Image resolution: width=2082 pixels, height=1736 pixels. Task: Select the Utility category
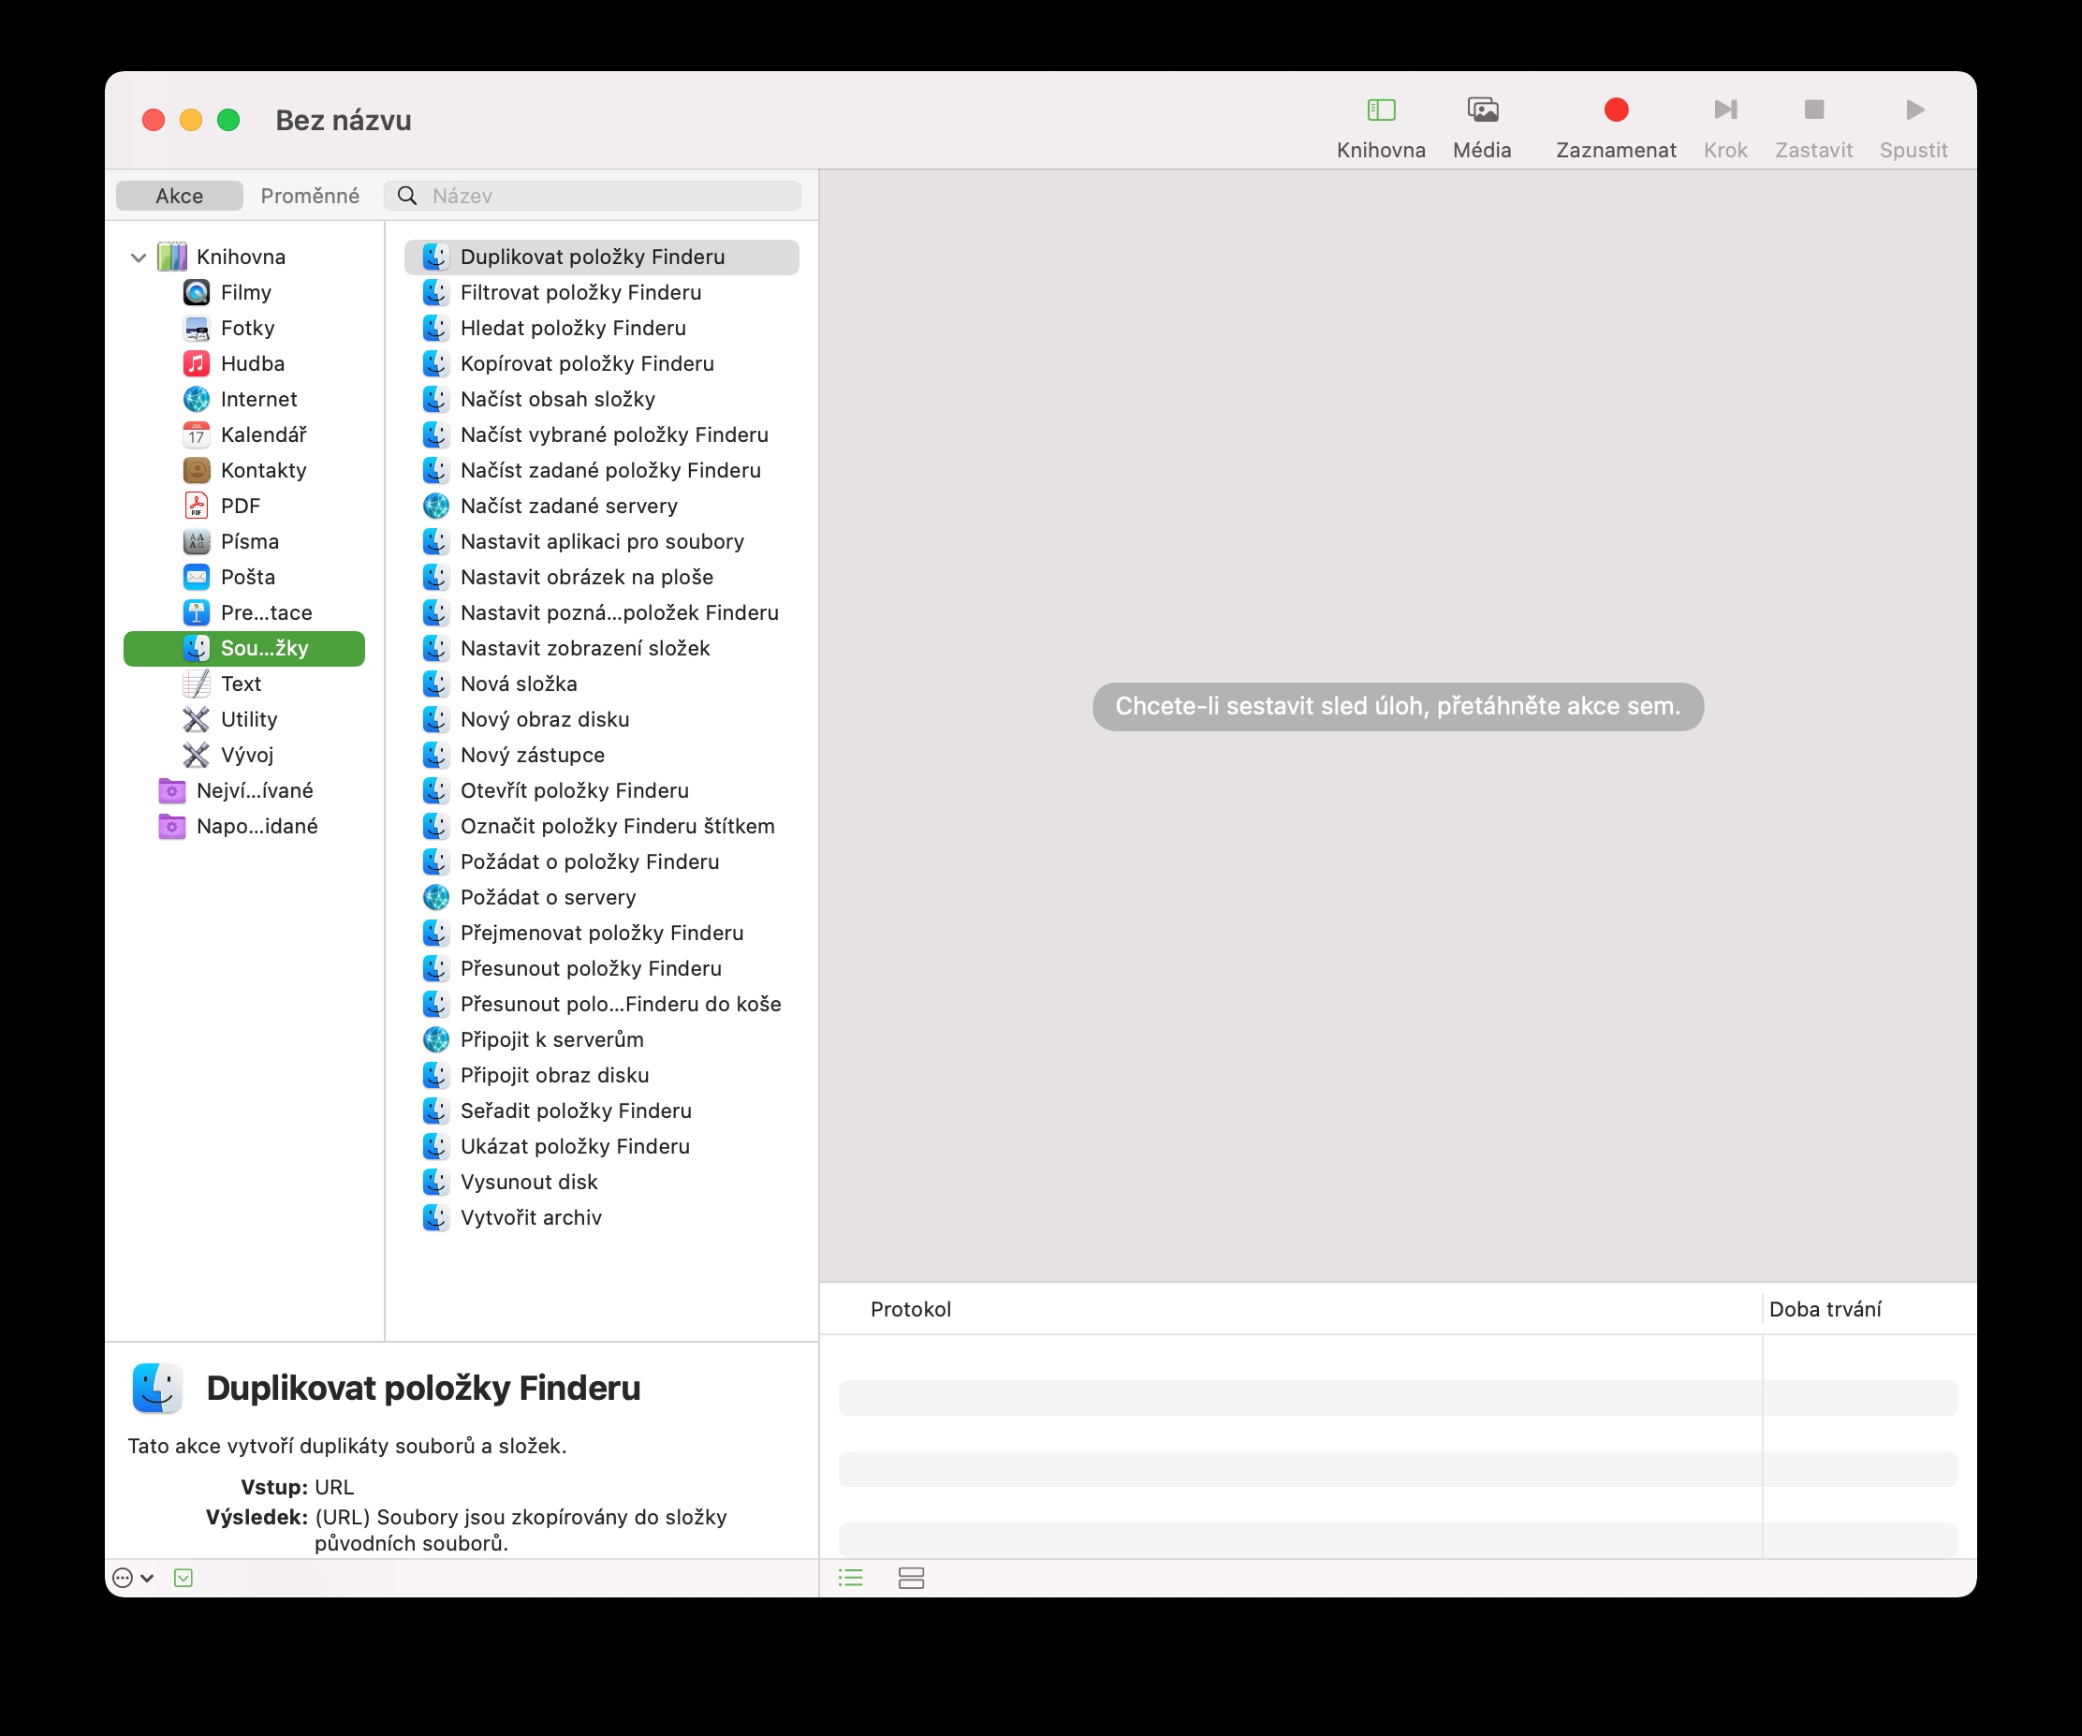coord(248,720)
